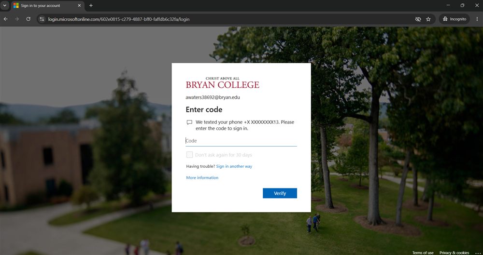The height and width of the screenshot is (255, 483).
Task: Bookmark this page with the star
Action: coord(428,19)
